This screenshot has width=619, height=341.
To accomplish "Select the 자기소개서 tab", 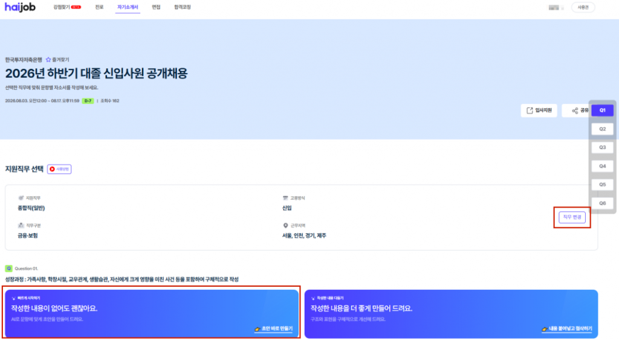I will click(x=128, y=7).
